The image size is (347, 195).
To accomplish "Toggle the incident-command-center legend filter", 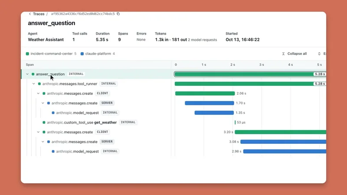I will [51, 54].
